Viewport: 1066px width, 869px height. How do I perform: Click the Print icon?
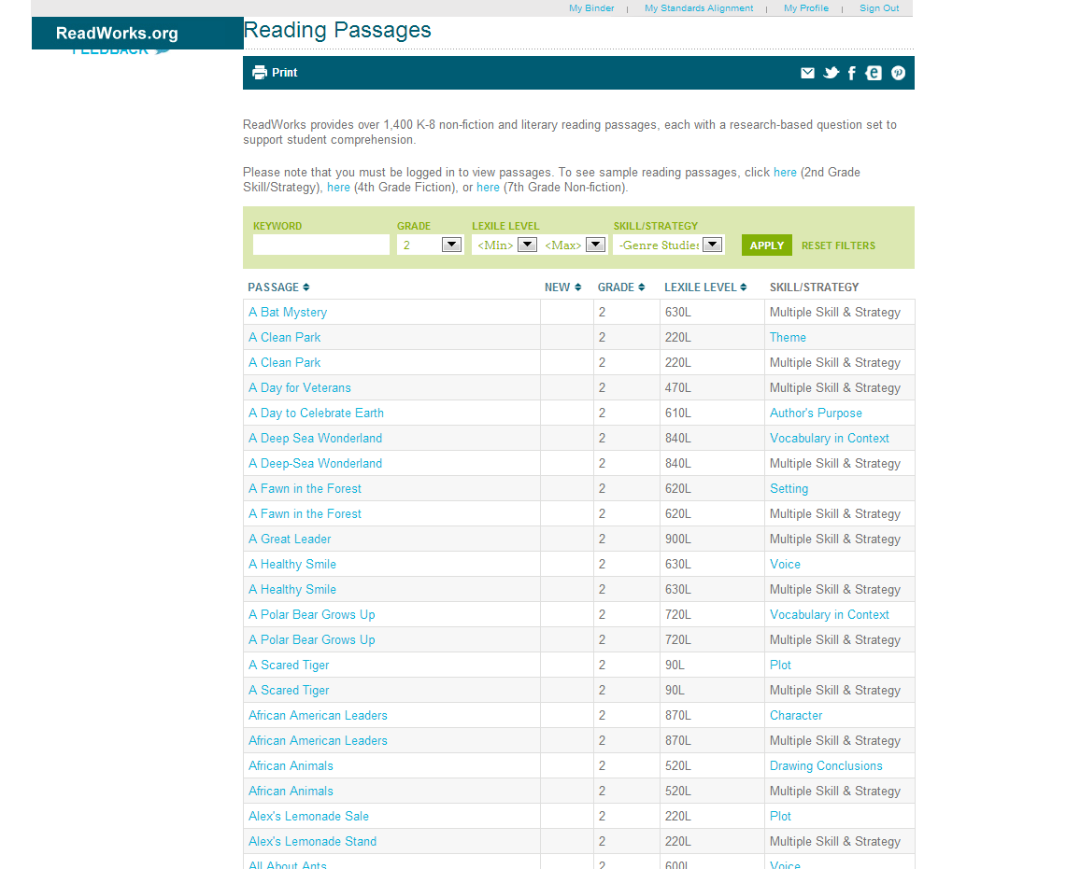point(259,72)
